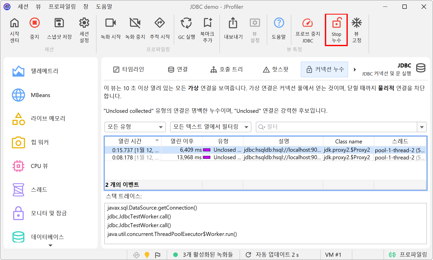Screen dimensions: 433x260
Task: Click the Export icon in the toolbar
Action: coord(233,23)
